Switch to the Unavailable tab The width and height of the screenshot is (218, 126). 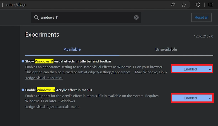[x=166, y=49]
